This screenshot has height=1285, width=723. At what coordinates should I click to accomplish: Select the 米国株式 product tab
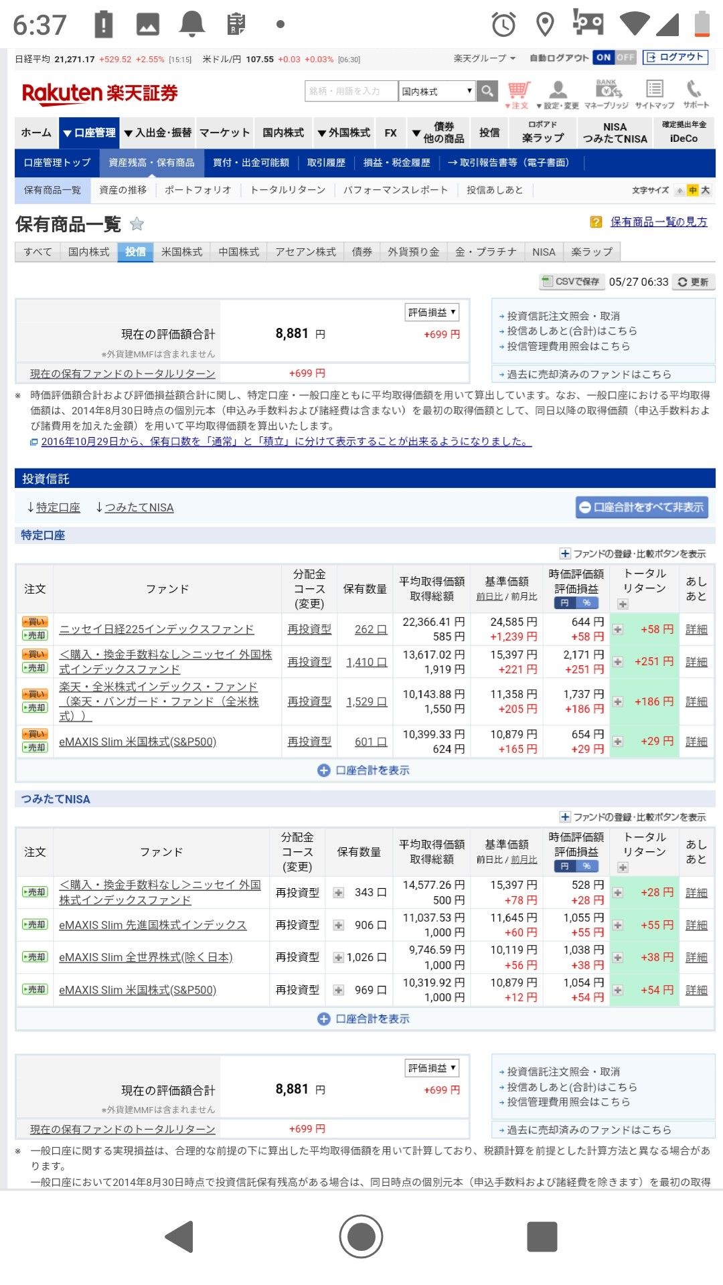pos(181,252)
